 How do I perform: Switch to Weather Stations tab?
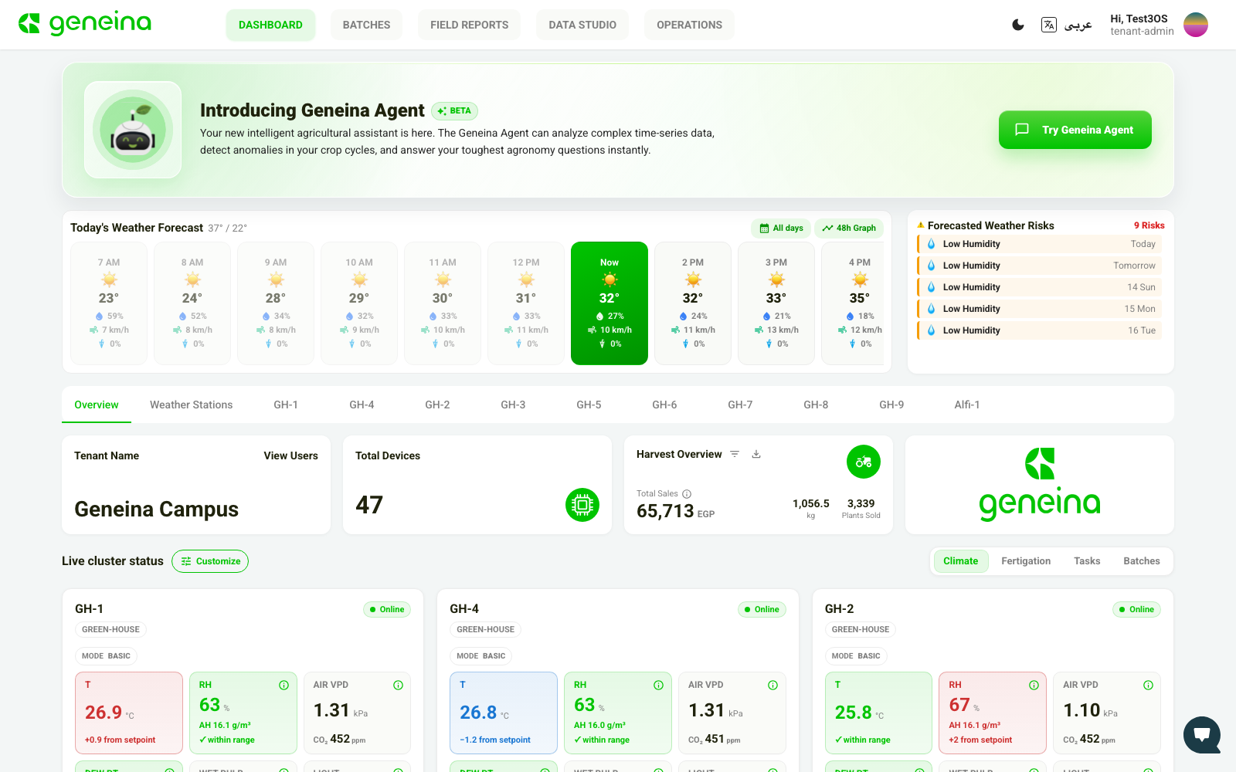(x=191, y=405)
